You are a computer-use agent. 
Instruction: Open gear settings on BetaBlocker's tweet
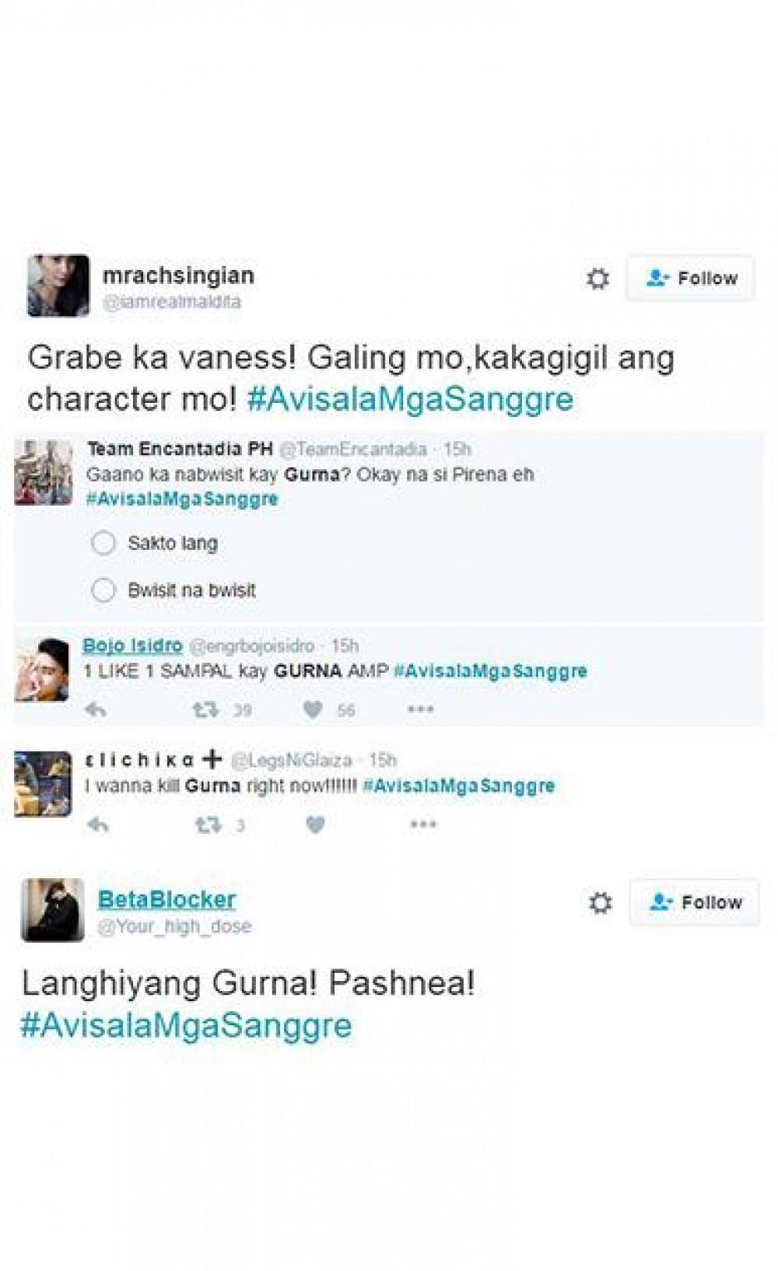(600, 903)
